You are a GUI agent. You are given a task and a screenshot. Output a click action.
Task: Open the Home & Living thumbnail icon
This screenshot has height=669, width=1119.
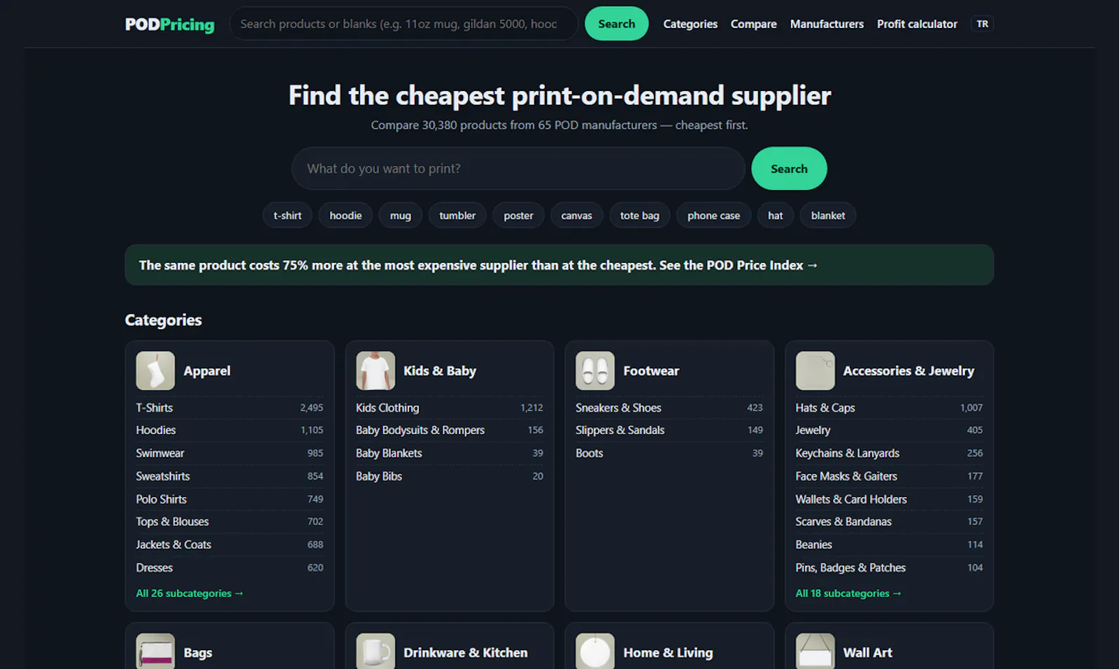(x=595, y=652)
